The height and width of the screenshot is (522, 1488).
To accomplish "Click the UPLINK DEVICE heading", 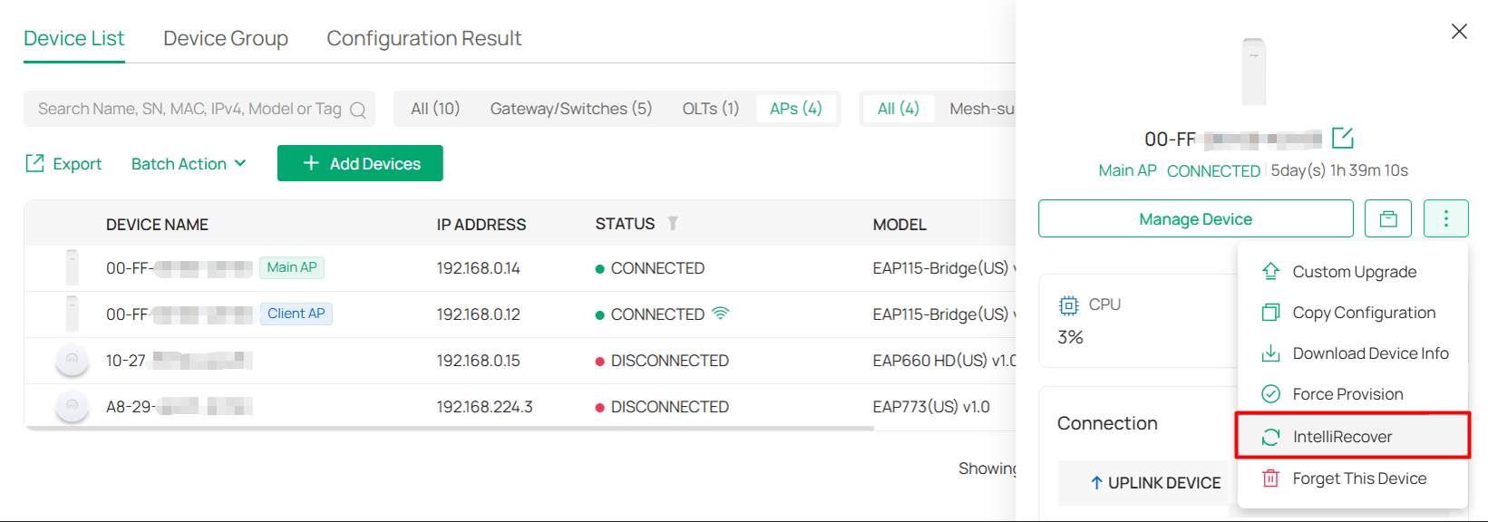I will coord(1164,483).
